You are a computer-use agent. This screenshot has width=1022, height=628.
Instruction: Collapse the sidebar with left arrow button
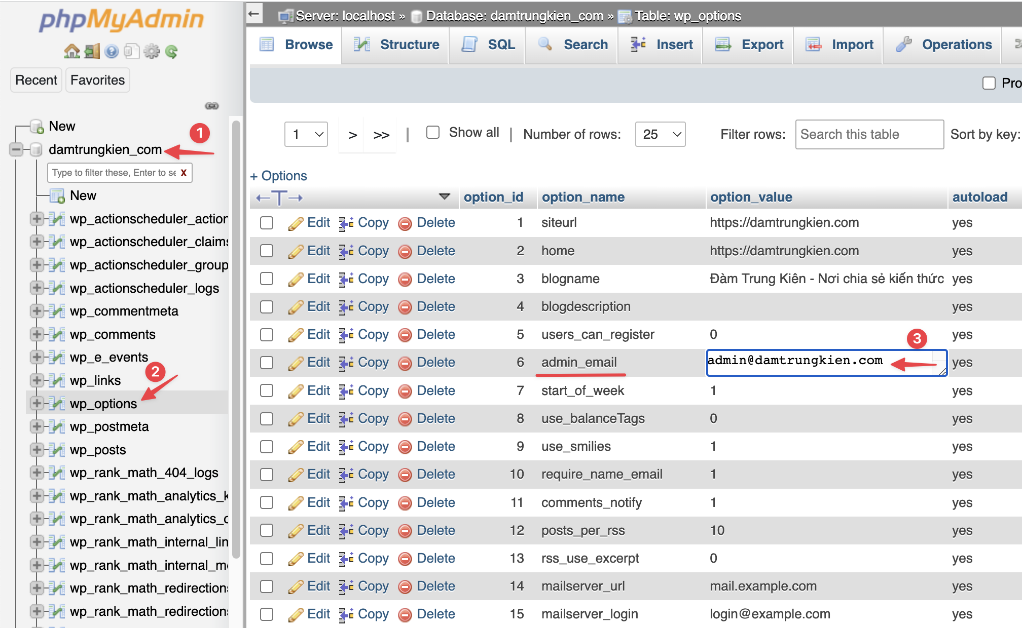(254, 14)
